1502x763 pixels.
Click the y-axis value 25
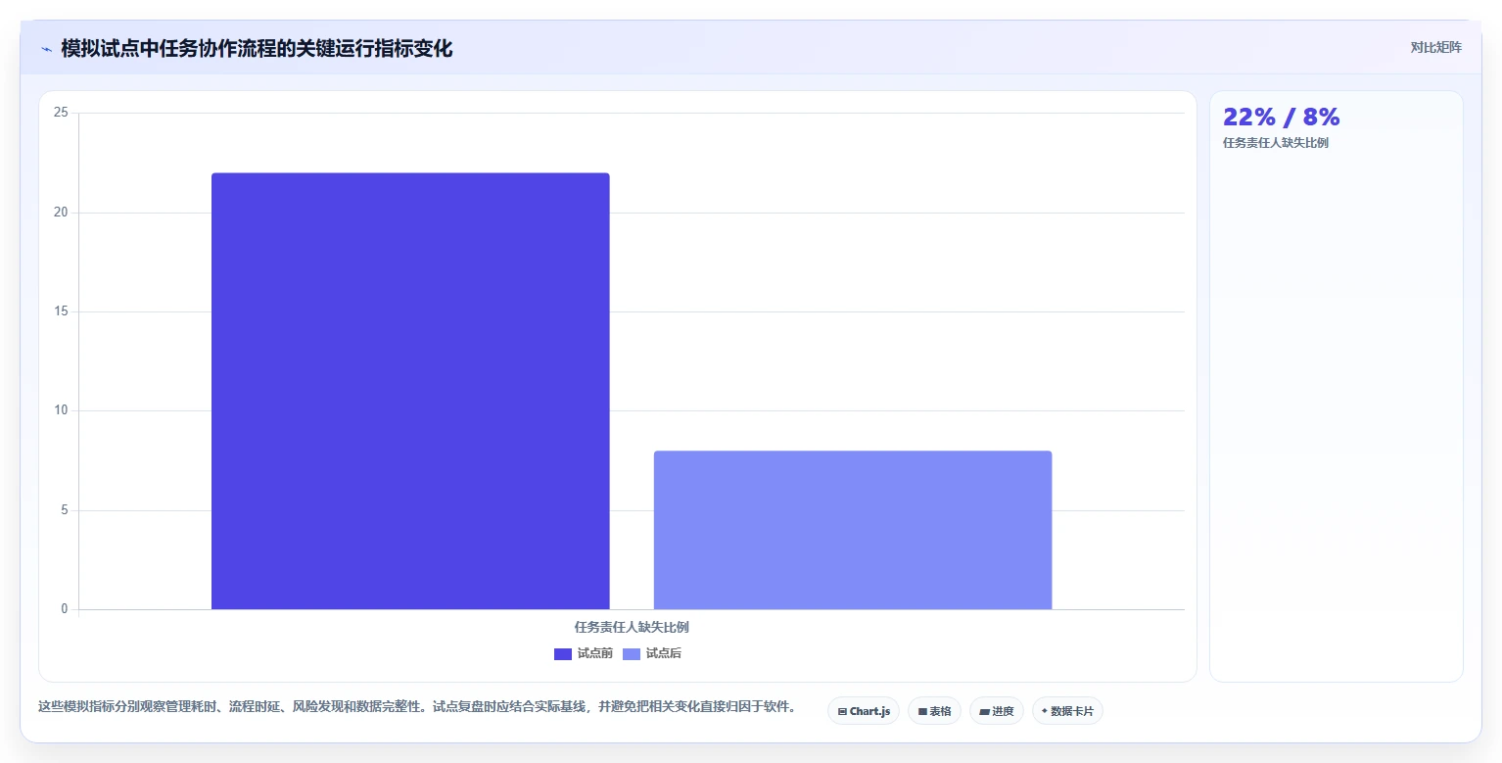click(x=61, y=113)
